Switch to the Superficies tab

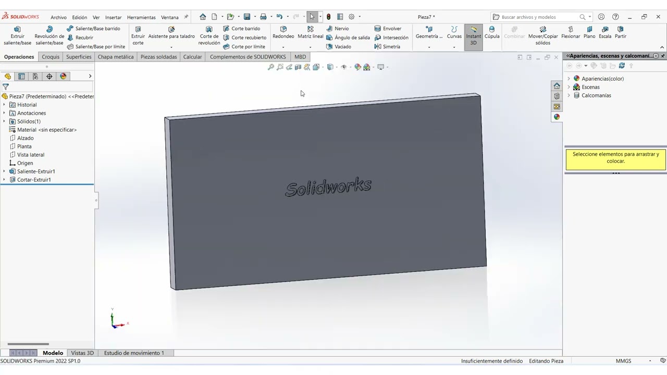click(79, 57)
